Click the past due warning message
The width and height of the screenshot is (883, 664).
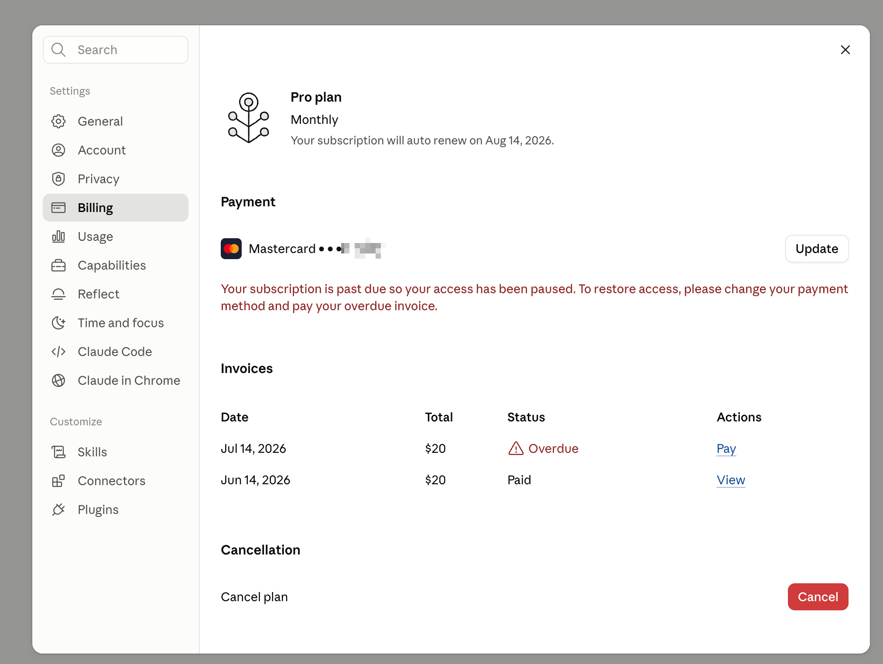(534, 298)
